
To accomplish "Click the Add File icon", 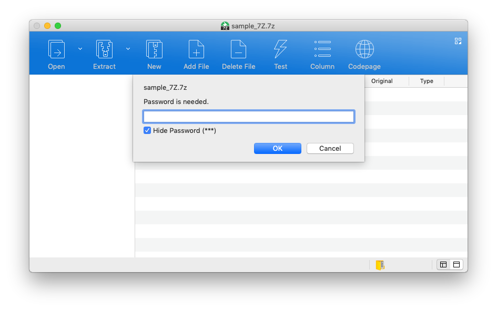I will click(196, 49).
